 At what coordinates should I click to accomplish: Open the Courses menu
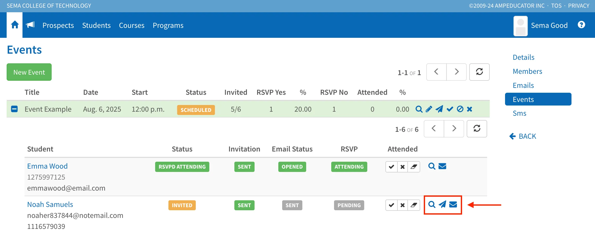click(x=132, y=25)
